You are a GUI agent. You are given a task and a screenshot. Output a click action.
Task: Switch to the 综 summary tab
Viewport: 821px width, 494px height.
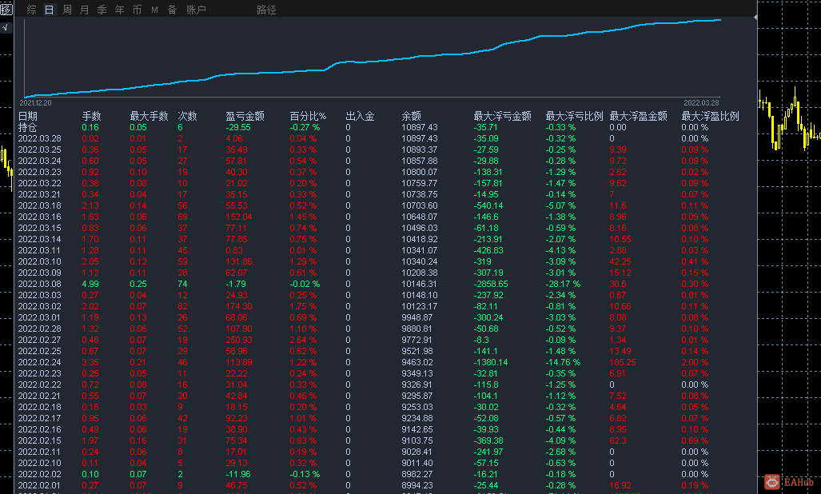31,10
